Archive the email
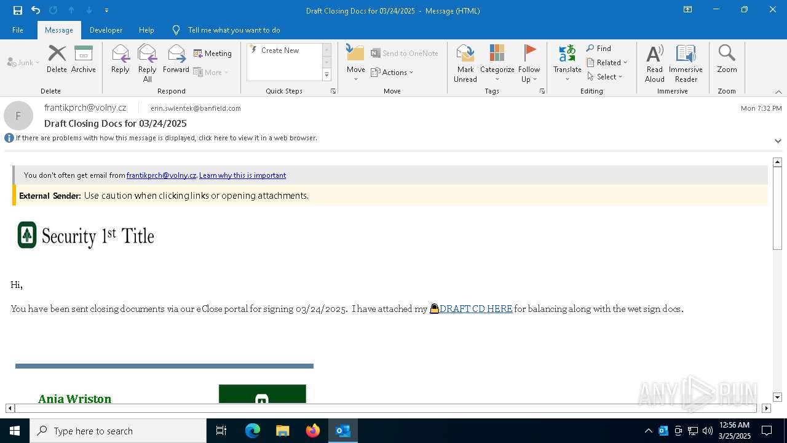Screen dimensions: 787x443 pos(84,60)
